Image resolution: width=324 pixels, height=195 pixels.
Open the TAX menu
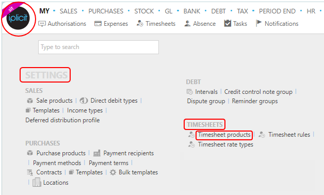242,11
